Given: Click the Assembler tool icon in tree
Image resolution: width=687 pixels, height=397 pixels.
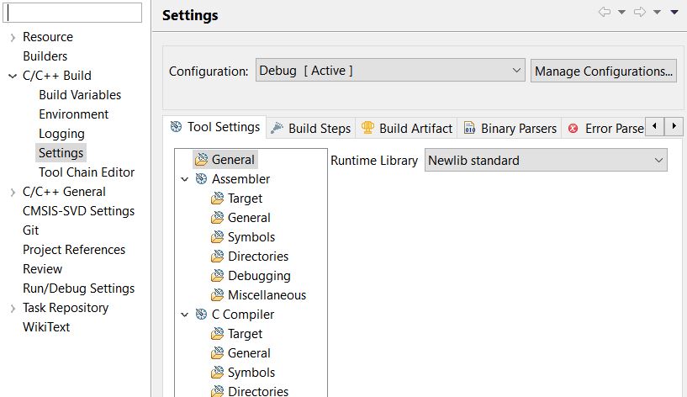Looking at the screenshot, I should (x=201, y=179).
